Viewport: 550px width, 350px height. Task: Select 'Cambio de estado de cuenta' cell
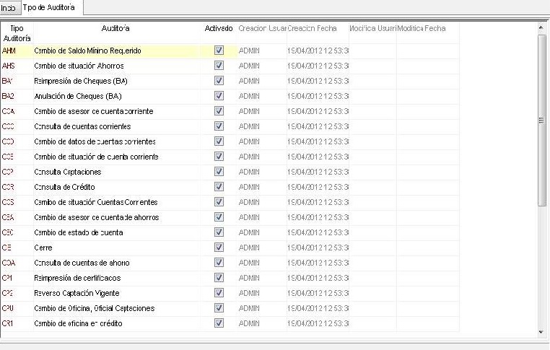[x=117, y=232]
